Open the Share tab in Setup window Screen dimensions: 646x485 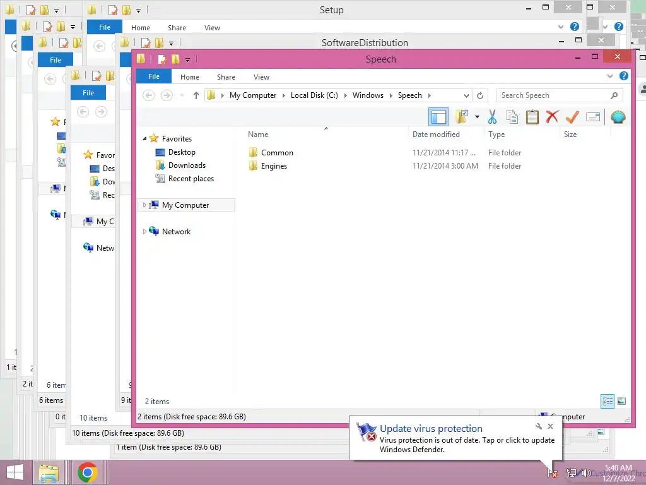177,28
